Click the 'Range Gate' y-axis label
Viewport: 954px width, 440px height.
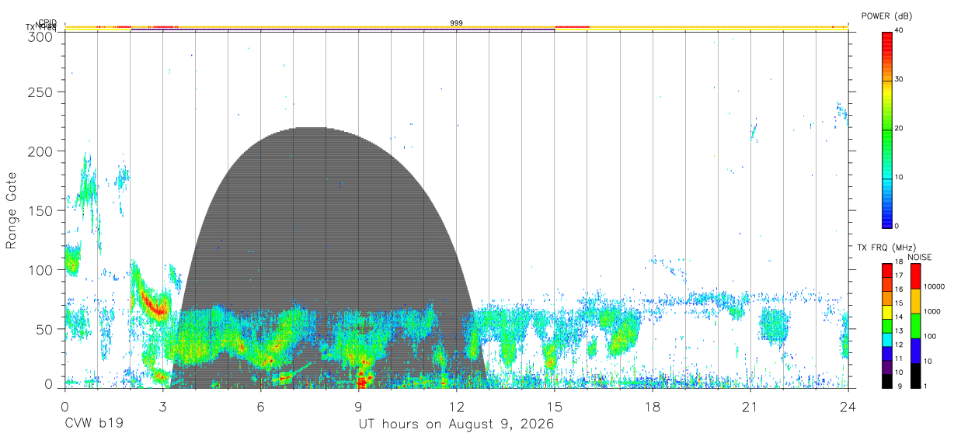click(12, 210)
